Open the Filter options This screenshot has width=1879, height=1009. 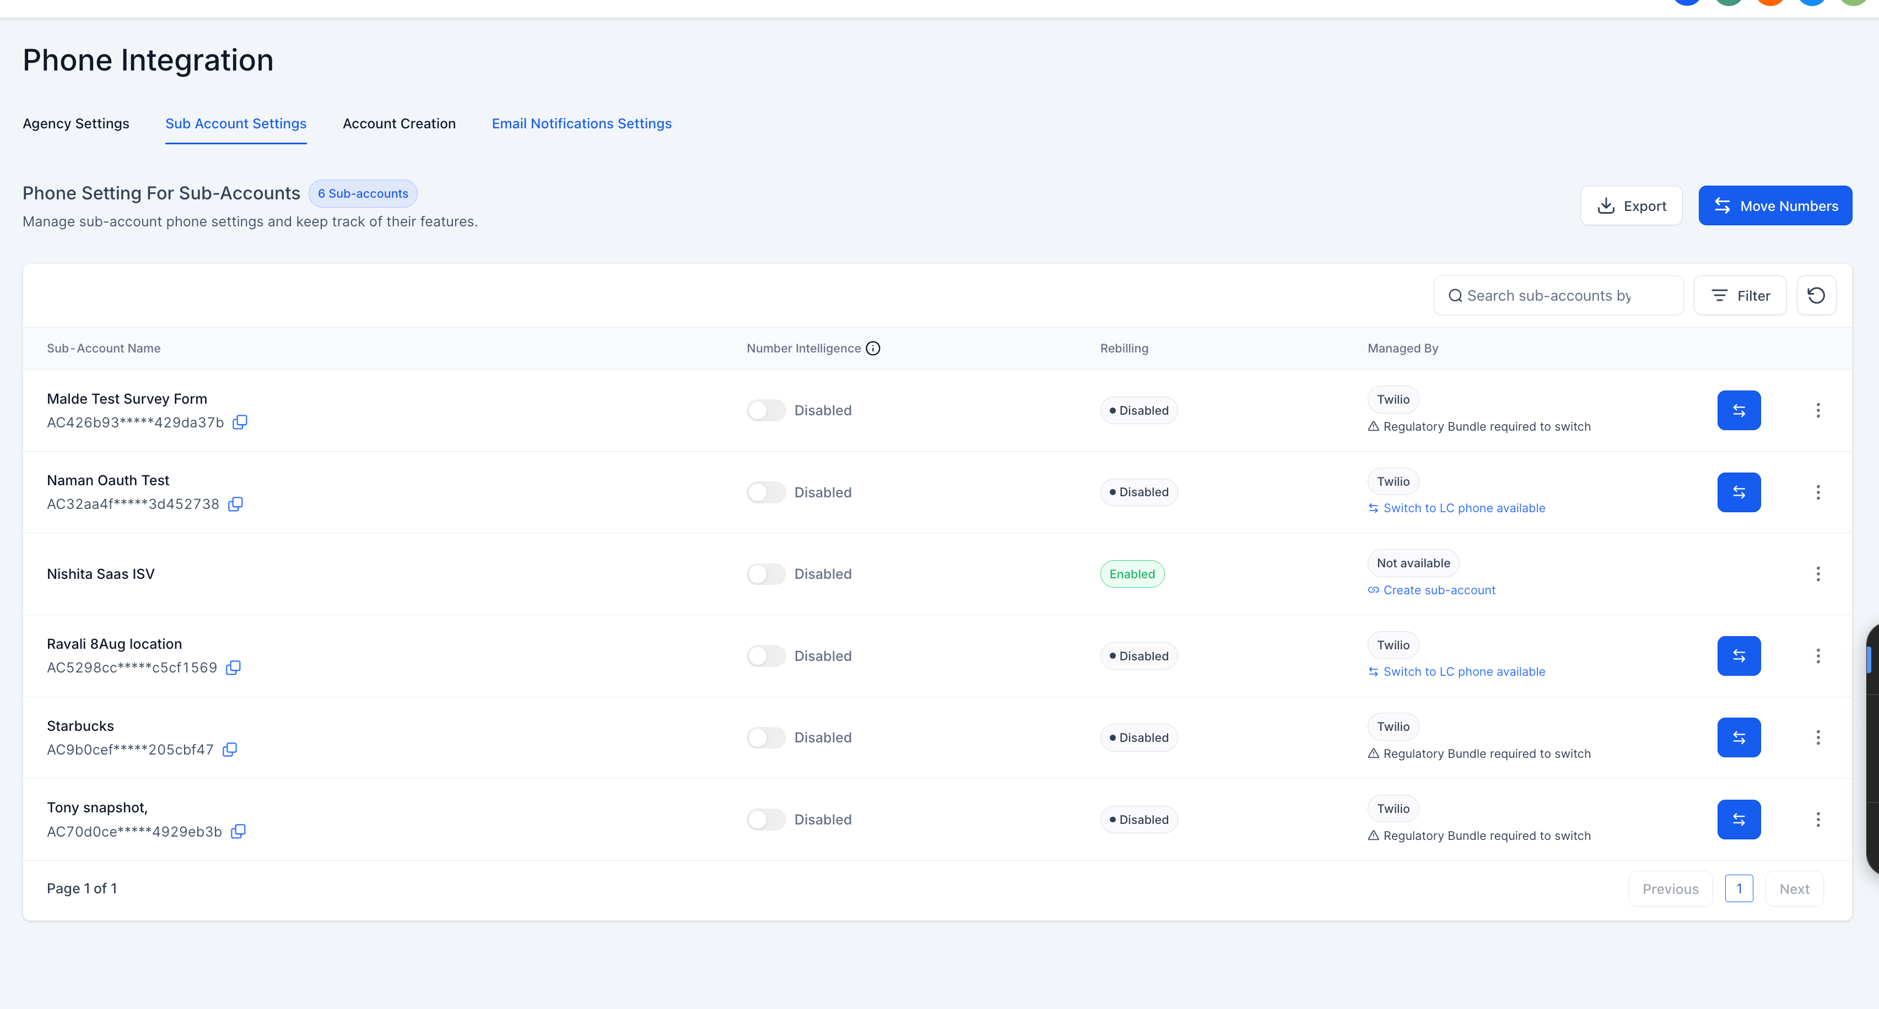(x=1740, y=295)
